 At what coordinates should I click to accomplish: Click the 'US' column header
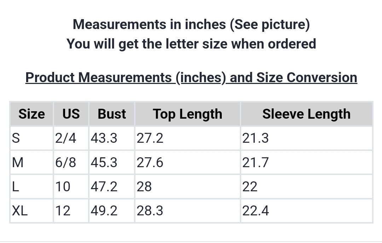pos(71,114)
